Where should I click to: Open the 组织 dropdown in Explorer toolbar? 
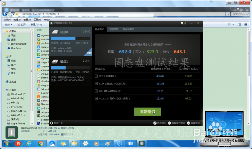click(9, 24)
